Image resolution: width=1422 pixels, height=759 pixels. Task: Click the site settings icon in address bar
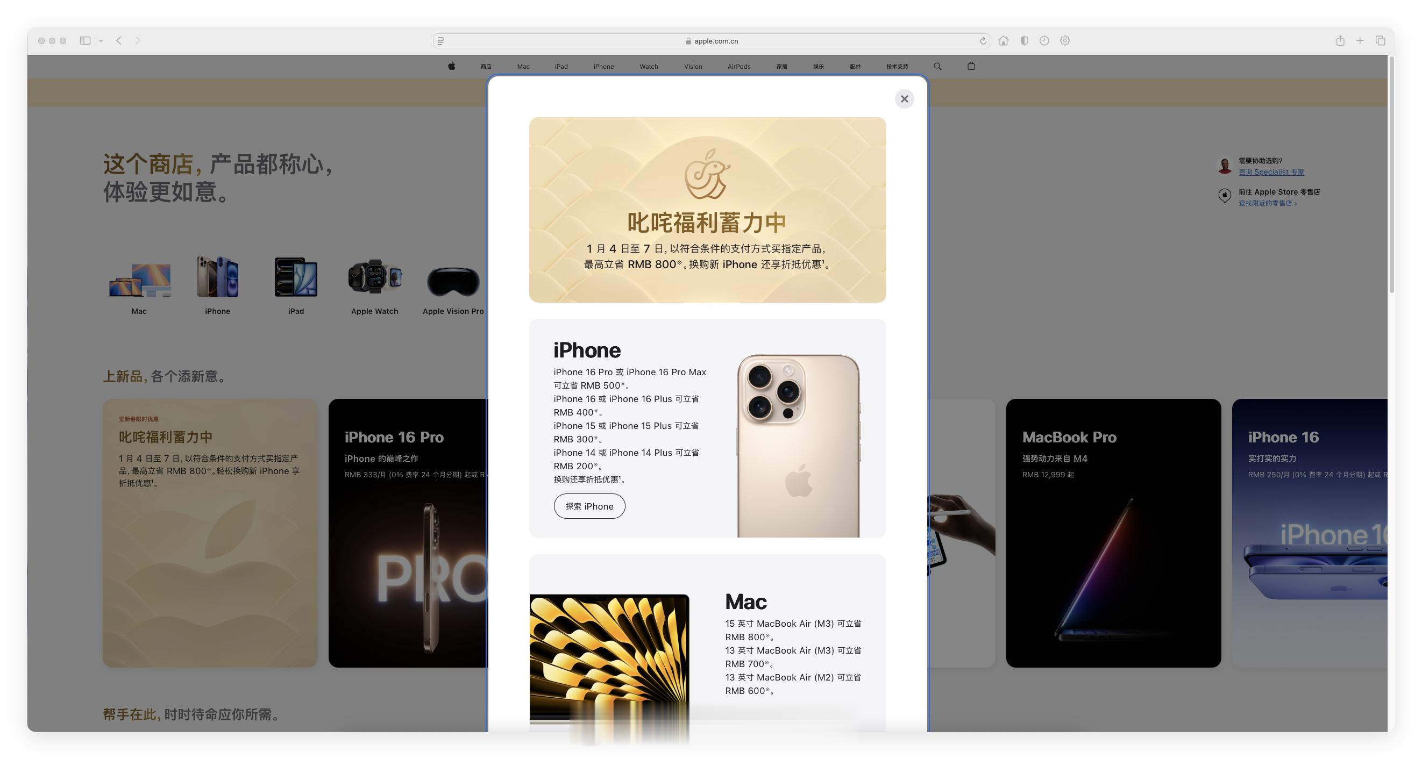click(440, 41)
